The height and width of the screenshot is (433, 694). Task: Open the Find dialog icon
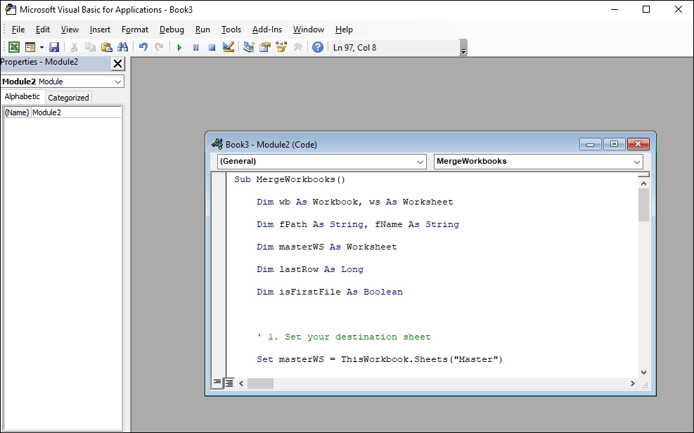(123, 46)
